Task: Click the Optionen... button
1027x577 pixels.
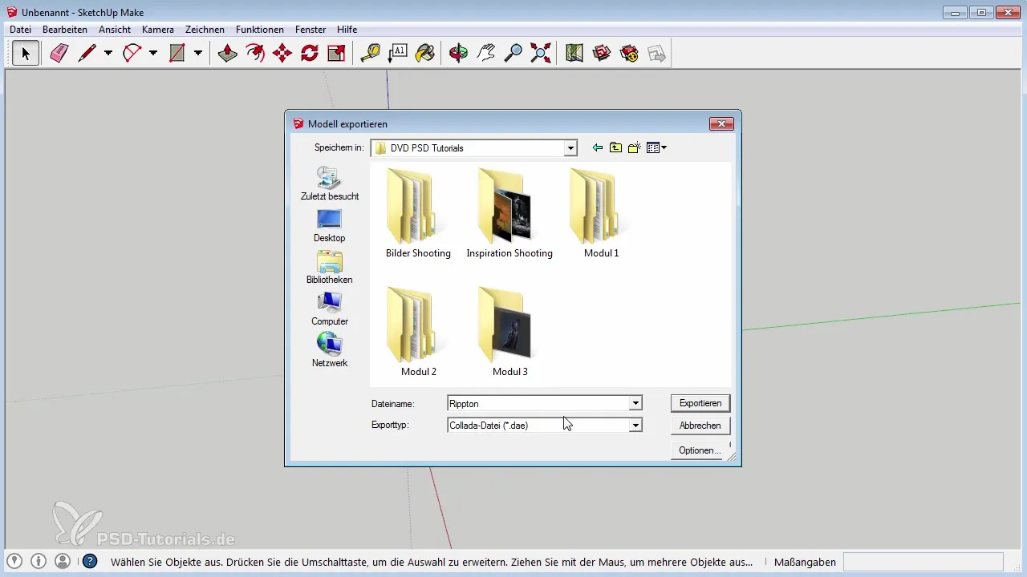Action: tap(700, 450)
